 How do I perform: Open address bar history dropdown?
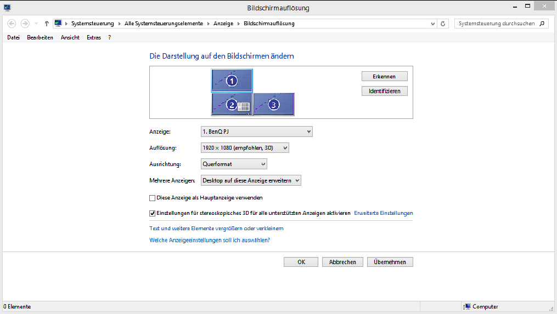click(x=432, y=24)
